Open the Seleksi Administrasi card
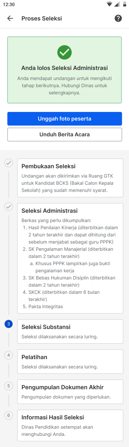The height and width of the screenshot is (447, 129). point(70,258)
